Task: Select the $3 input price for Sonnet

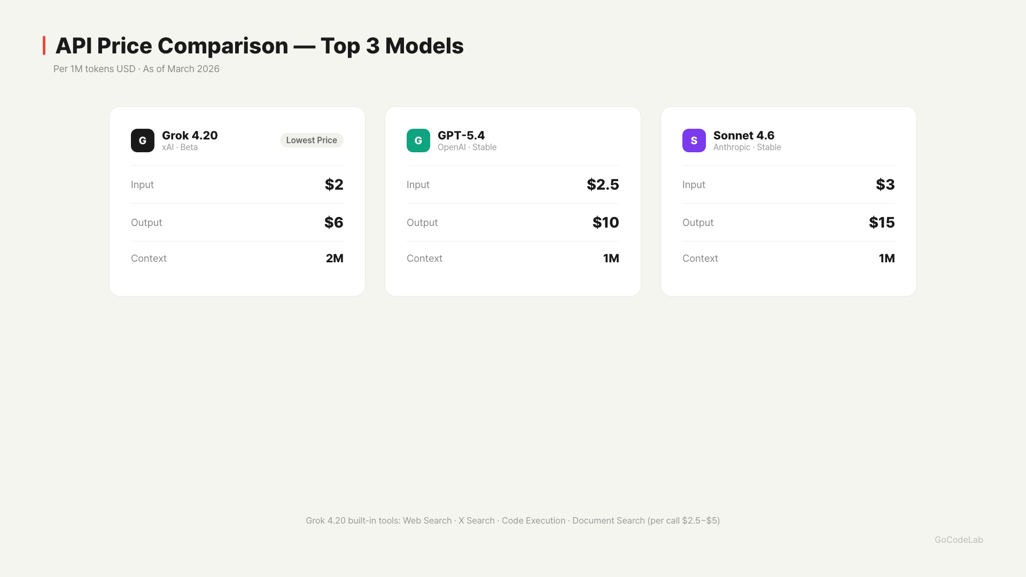Action: [x=885, y=185]
